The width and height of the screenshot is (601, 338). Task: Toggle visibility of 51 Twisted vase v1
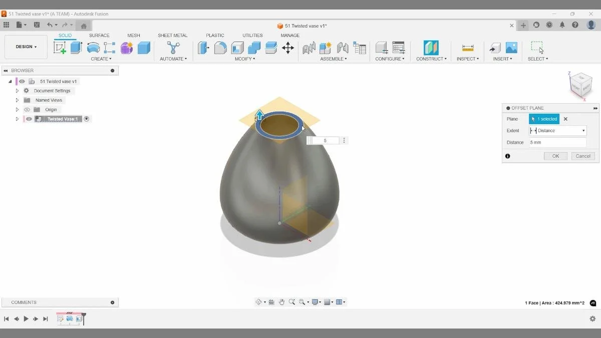coord(22,81)
